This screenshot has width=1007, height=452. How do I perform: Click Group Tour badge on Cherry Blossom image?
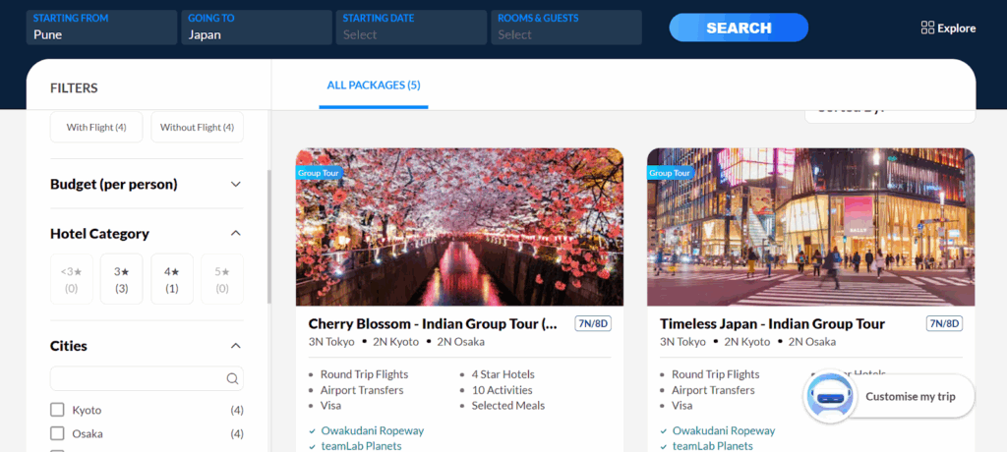[x=319, y=173]
